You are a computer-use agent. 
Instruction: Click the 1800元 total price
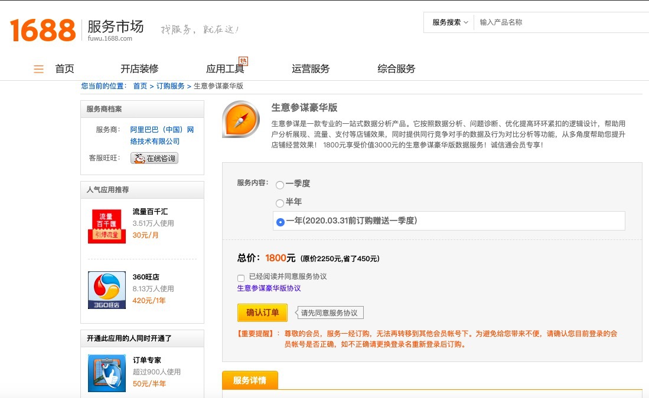pos(281,258)
